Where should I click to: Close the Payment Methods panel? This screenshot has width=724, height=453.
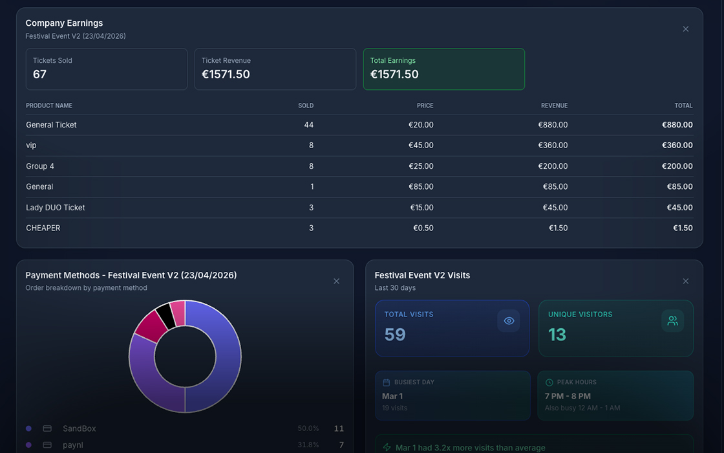[x=336, y=281]
